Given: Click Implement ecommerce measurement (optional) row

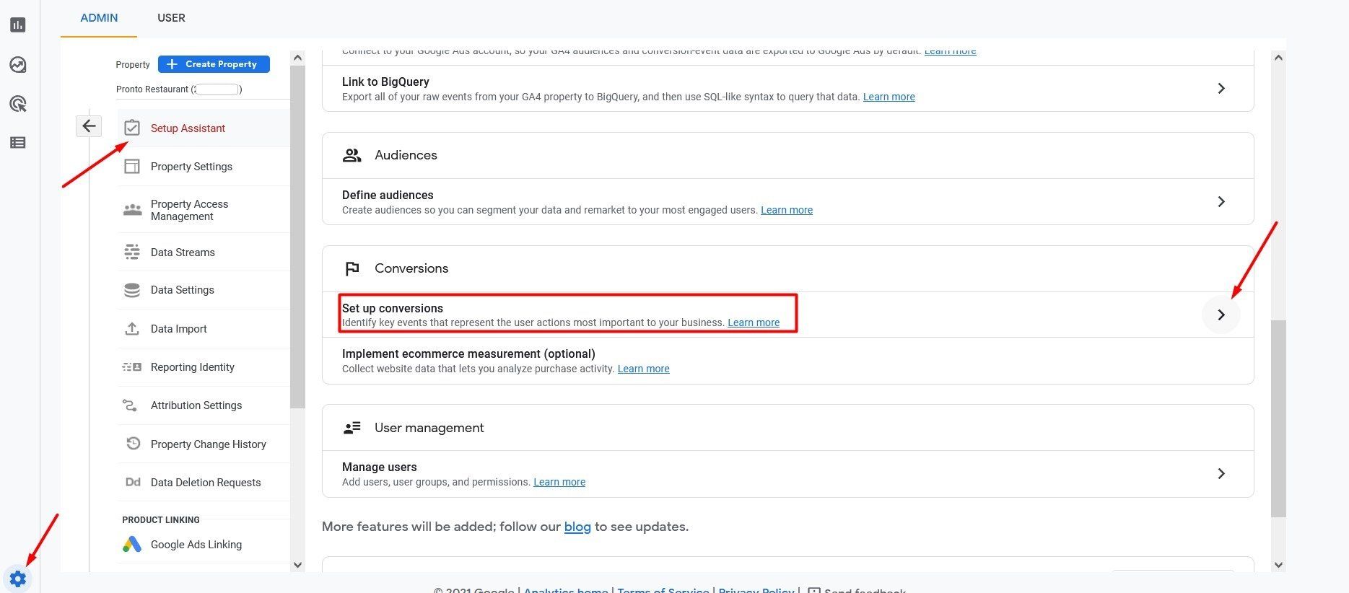Looking at the screenshot, I should coord(787,361).
